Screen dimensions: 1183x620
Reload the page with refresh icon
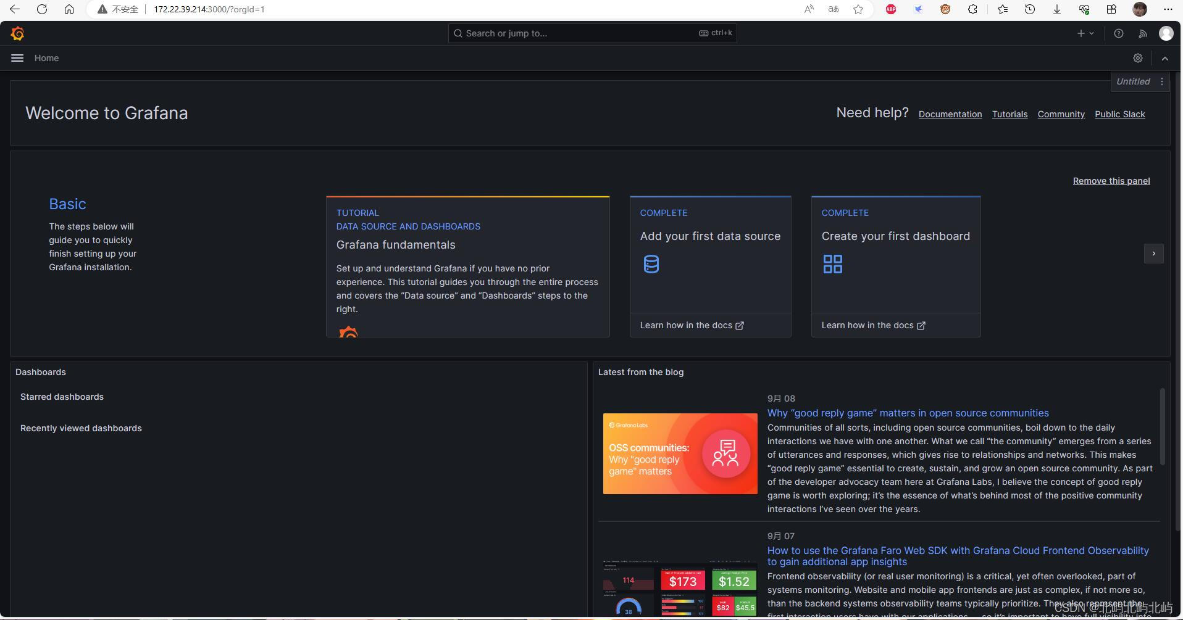(x=42, y=9)
